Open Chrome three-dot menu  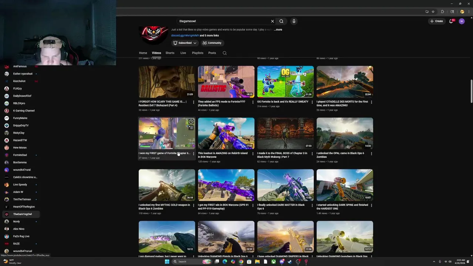point(469,11)
